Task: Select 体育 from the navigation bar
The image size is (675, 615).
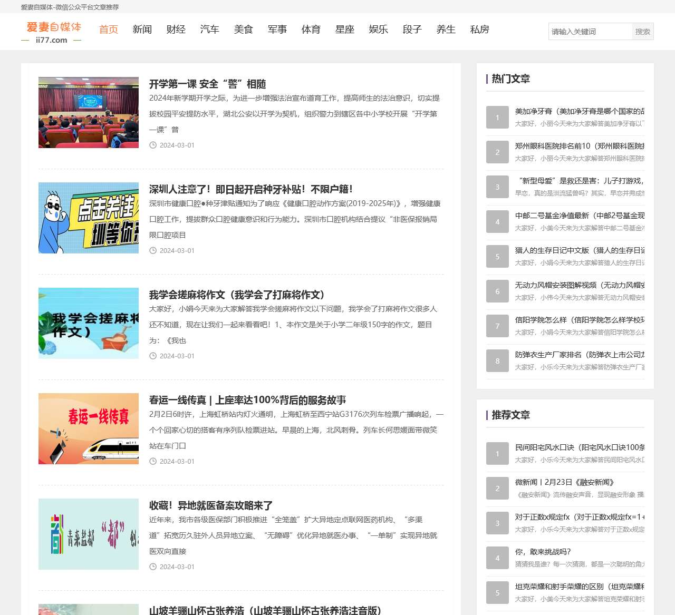Action: (x=311, y=30)
